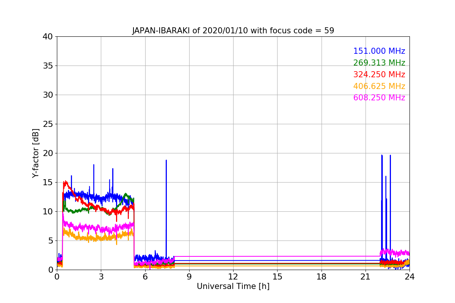Click x-axis tick label 9

click(x=189, y=277)
